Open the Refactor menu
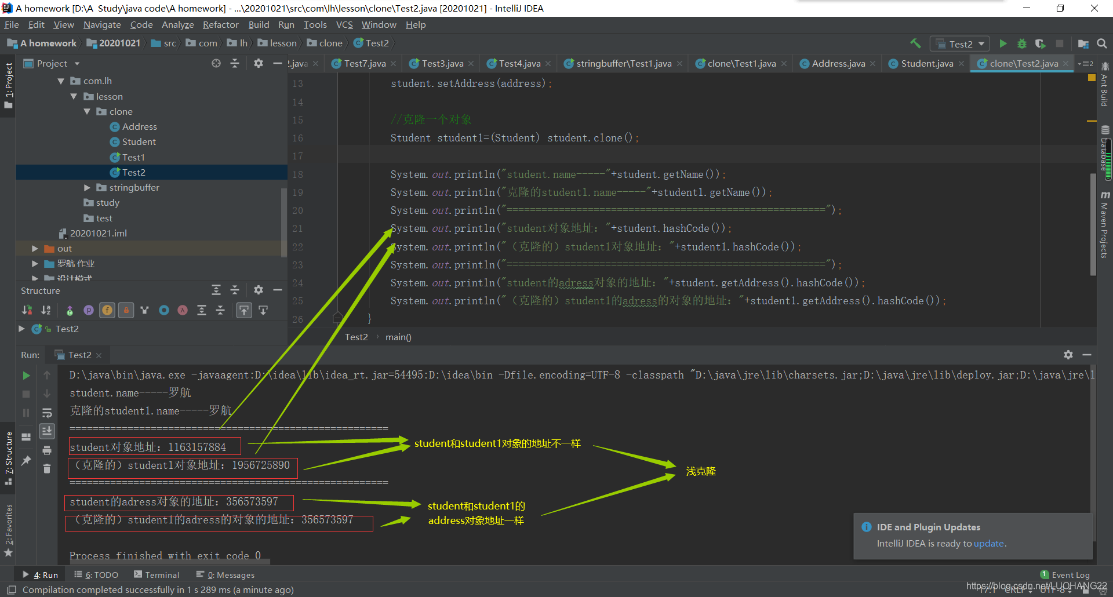Screen dimensions: 1113x597 click(x=220, y=25)
